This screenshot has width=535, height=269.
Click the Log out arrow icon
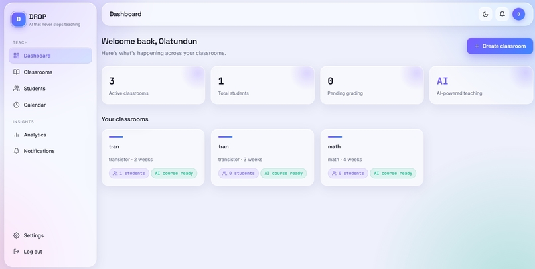point(16,252)
